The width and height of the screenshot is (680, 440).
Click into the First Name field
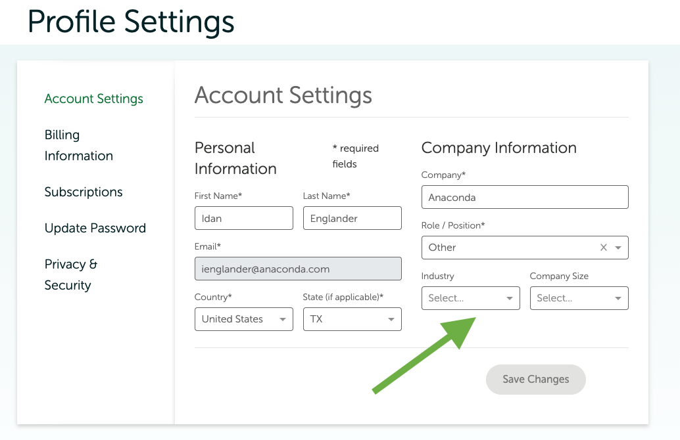click(243, 218)
